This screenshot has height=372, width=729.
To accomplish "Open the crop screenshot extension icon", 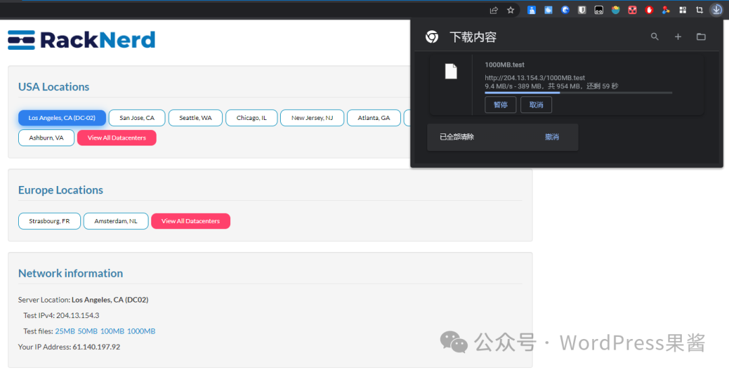I will [699, 9].
